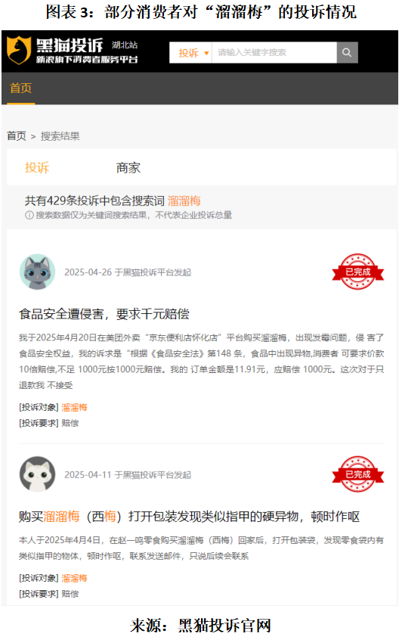
Task: Click the keyword search input field
Action: pos(274,52)
